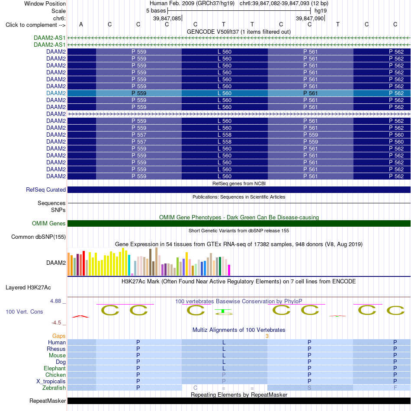Click the -4.5 PhyloP lower scale value
Viewport: 411px width, 411px height.
coord(56,322)
